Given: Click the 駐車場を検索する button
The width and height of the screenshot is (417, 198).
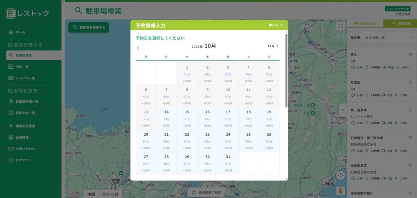Looking at the screenshot, I should click(88, 28).
